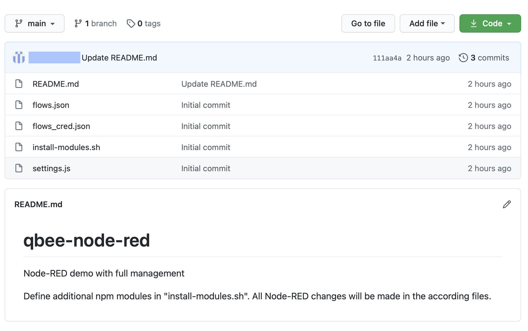528x331 pixels.
Task: Open the settings.js file
Action: 51,168
